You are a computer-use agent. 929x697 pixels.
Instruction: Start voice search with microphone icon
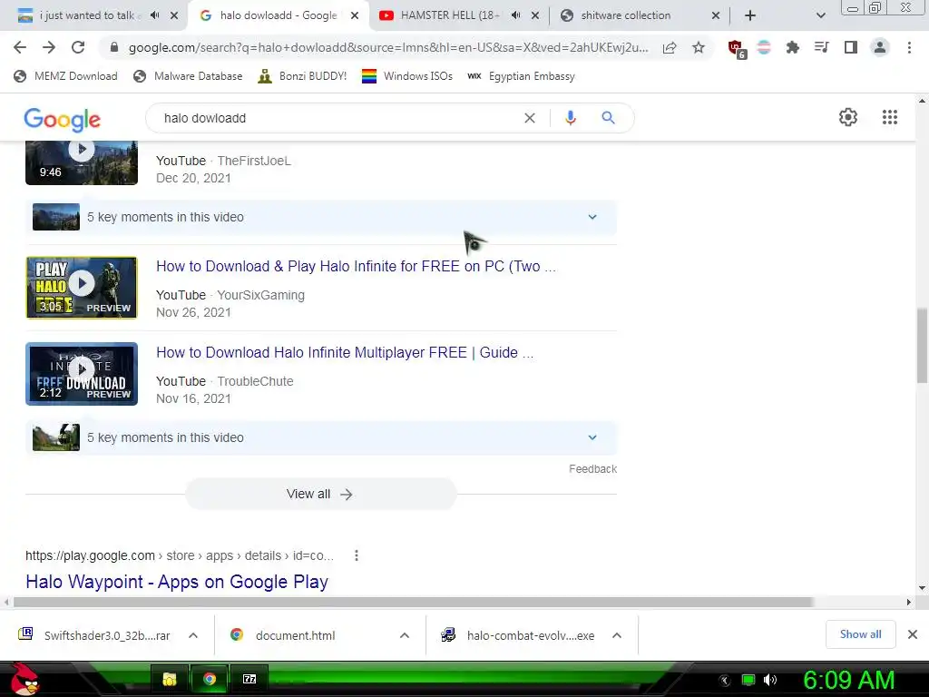[570, 118]
